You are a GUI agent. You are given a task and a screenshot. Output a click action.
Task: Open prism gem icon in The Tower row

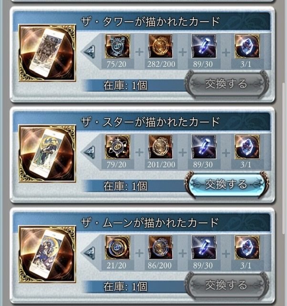click(247, 46)
